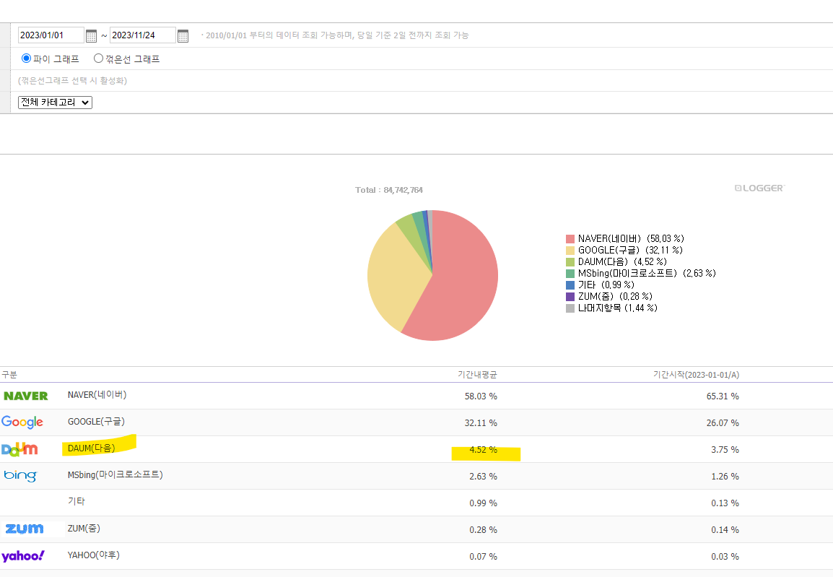The height and width of the screenshot is (577, 833).
Task: Open calendar picker for start date
Action: point(91,35)
